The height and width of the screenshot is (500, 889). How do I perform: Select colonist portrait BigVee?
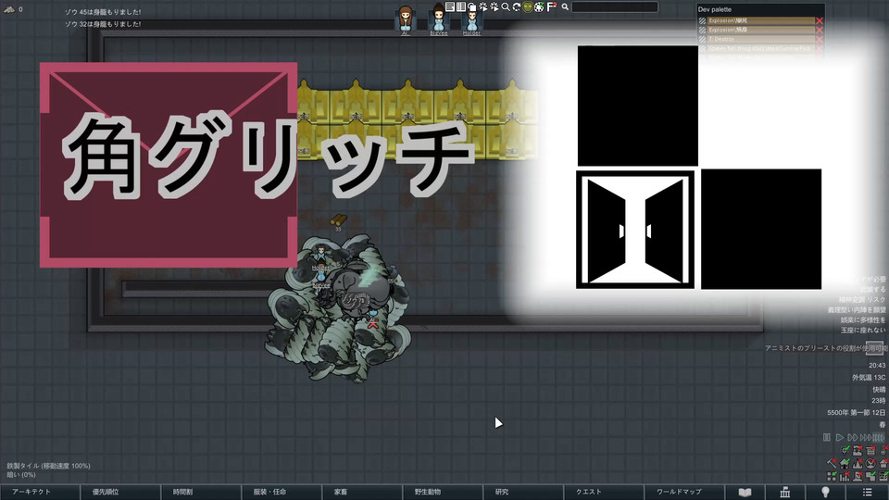[438, 20]
